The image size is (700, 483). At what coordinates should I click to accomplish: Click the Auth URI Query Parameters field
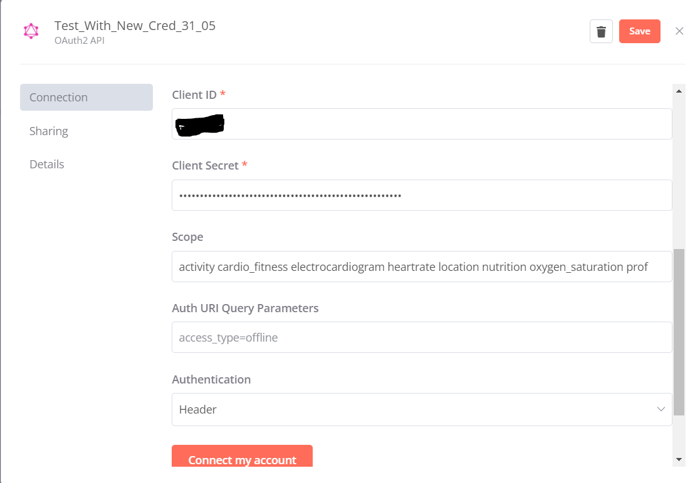(x=421, y=337)
